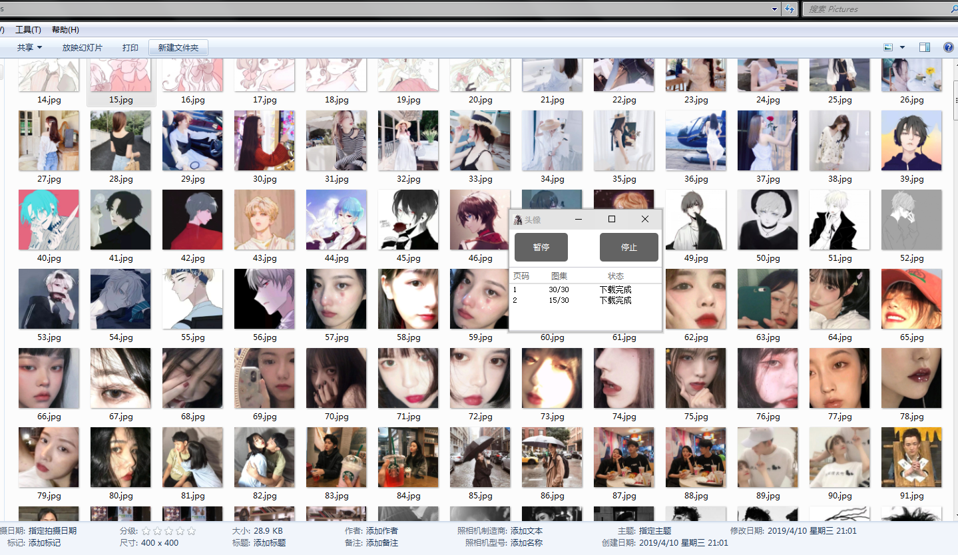Click 打印 in toolbar
The image size is (958, 555).
[130, 48]
